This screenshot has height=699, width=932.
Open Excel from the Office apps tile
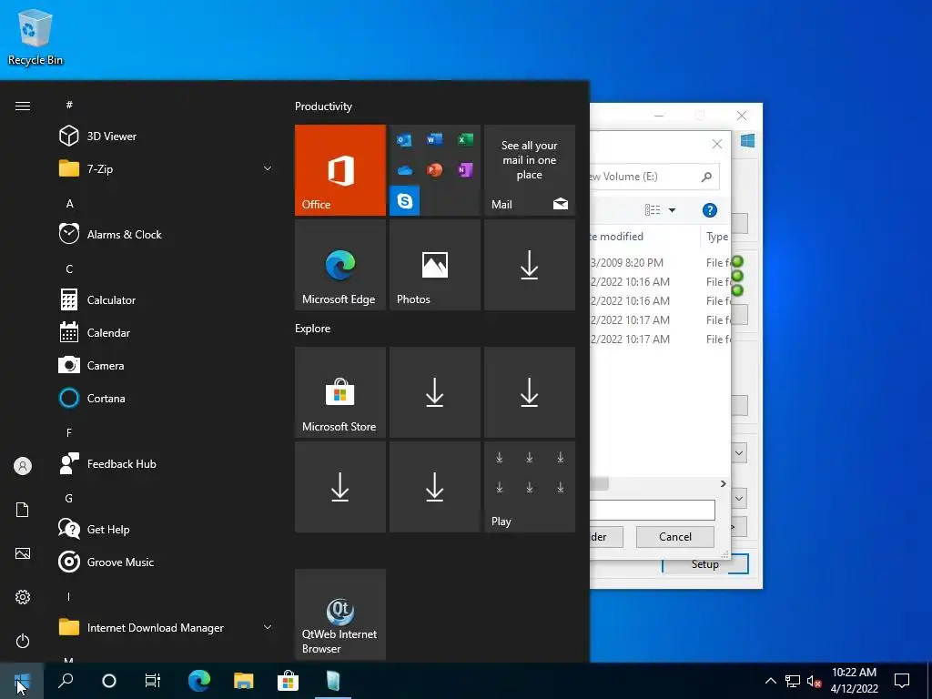click(465, 139)
